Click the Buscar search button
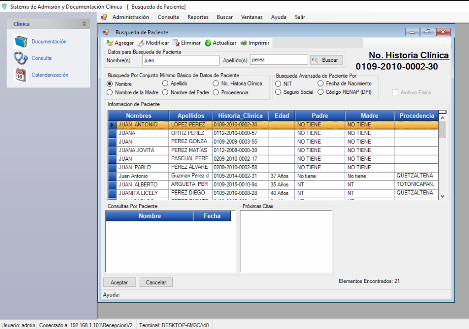This screenshot has width=469, height=329. click(x=326, y=60)
